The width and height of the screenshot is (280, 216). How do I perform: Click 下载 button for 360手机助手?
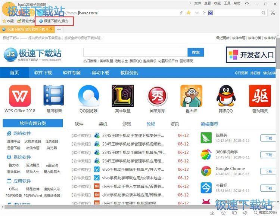click(x=268, y=155)
